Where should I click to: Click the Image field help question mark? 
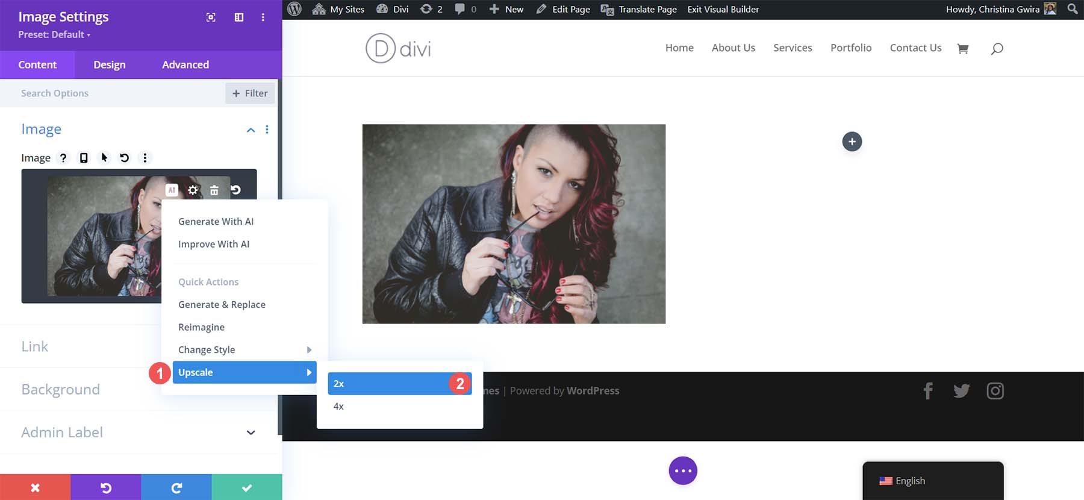(x=63, y=158)
